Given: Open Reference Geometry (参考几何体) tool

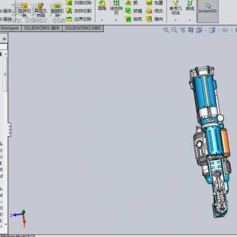Looking at the screenshot, I should (x=175, y=8).
